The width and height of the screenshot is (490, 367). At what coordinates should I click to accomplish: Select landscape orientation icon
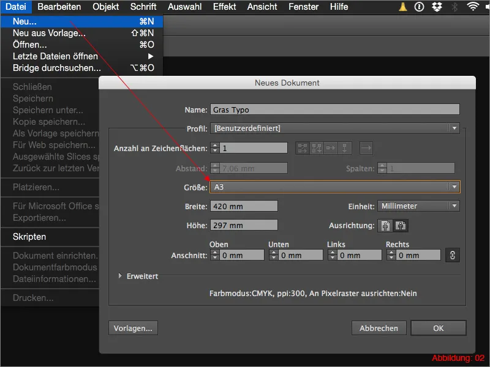pyautogui.click(x=401, y=225)
